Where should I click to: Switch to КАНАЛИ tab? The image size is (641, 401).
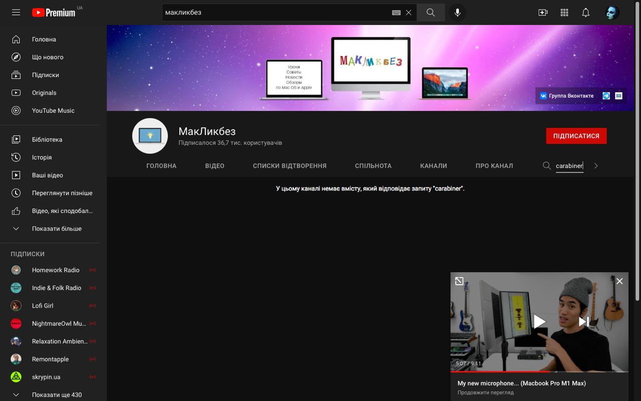click(434, 166)
